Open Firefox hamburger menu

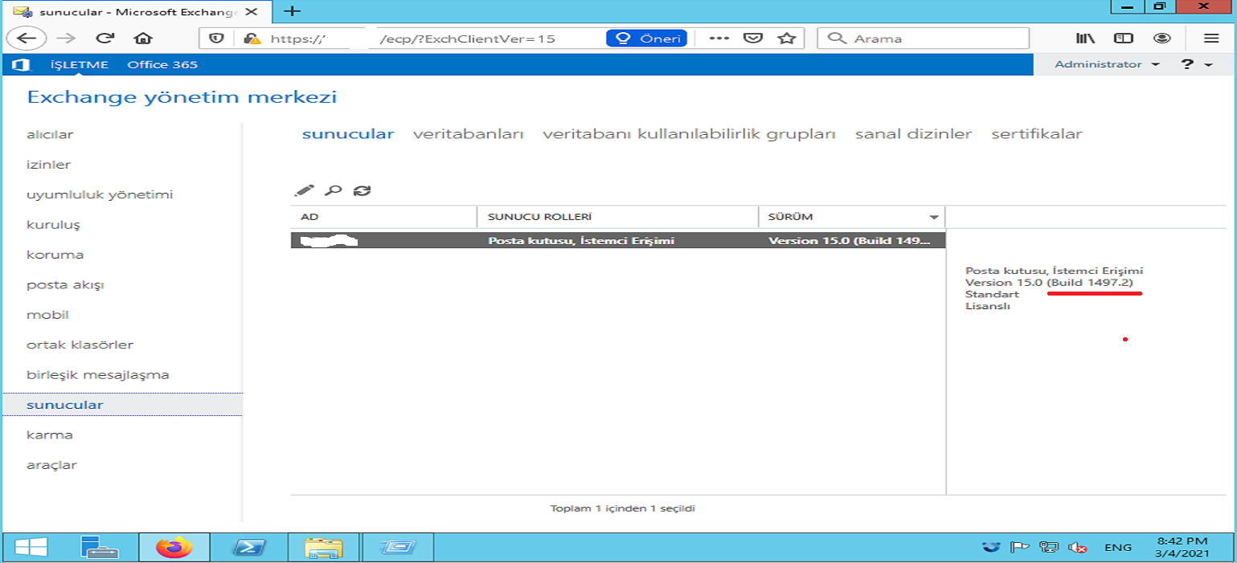click(x=1211, y=38)
